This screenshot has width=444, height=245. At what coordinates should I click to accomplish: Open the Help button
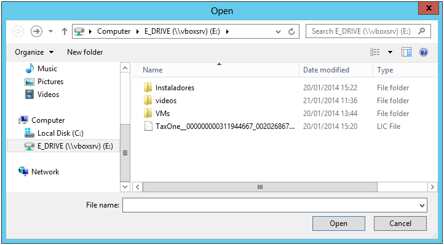coord(424,52)
